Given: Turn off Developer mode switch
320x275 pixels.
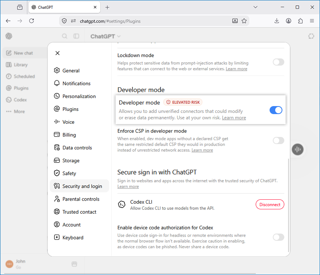Looking at the screenshot, I should 276,110.
